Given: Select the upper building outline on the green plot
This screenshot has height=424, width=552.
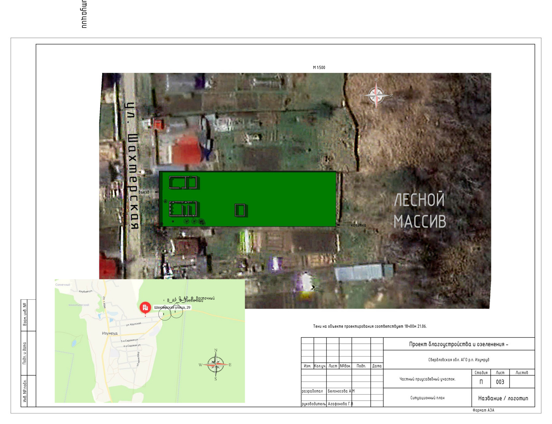Looking at the screenshot, I should click(183, 182).
